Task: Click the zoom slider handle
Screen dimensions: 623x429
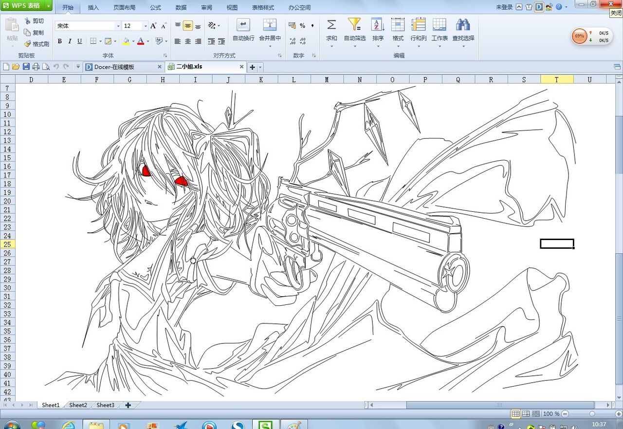Action: click(x=592, y=414)
